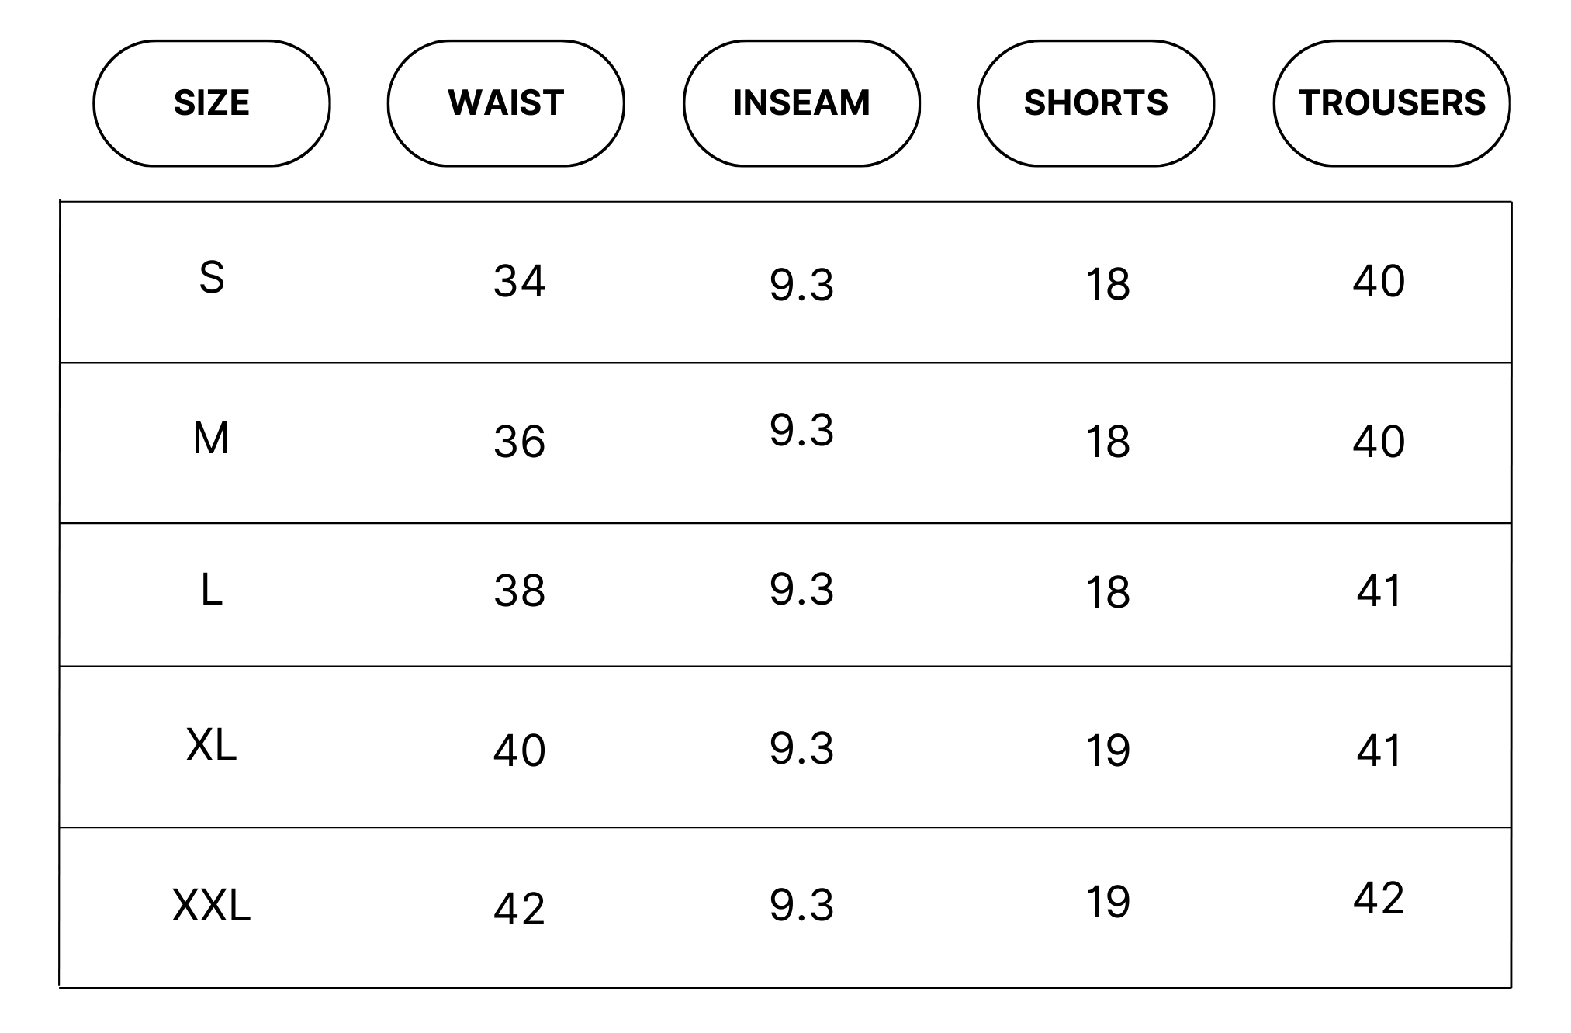Click shorts value 19 in the XL row

[1107, 751]
